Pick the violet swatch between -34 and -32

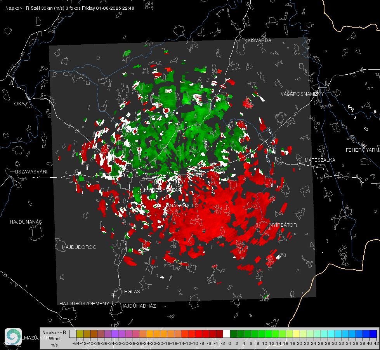115,334
